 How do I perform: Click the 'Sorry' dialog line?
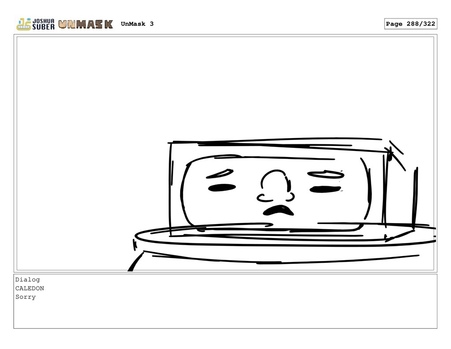(26, 297)
